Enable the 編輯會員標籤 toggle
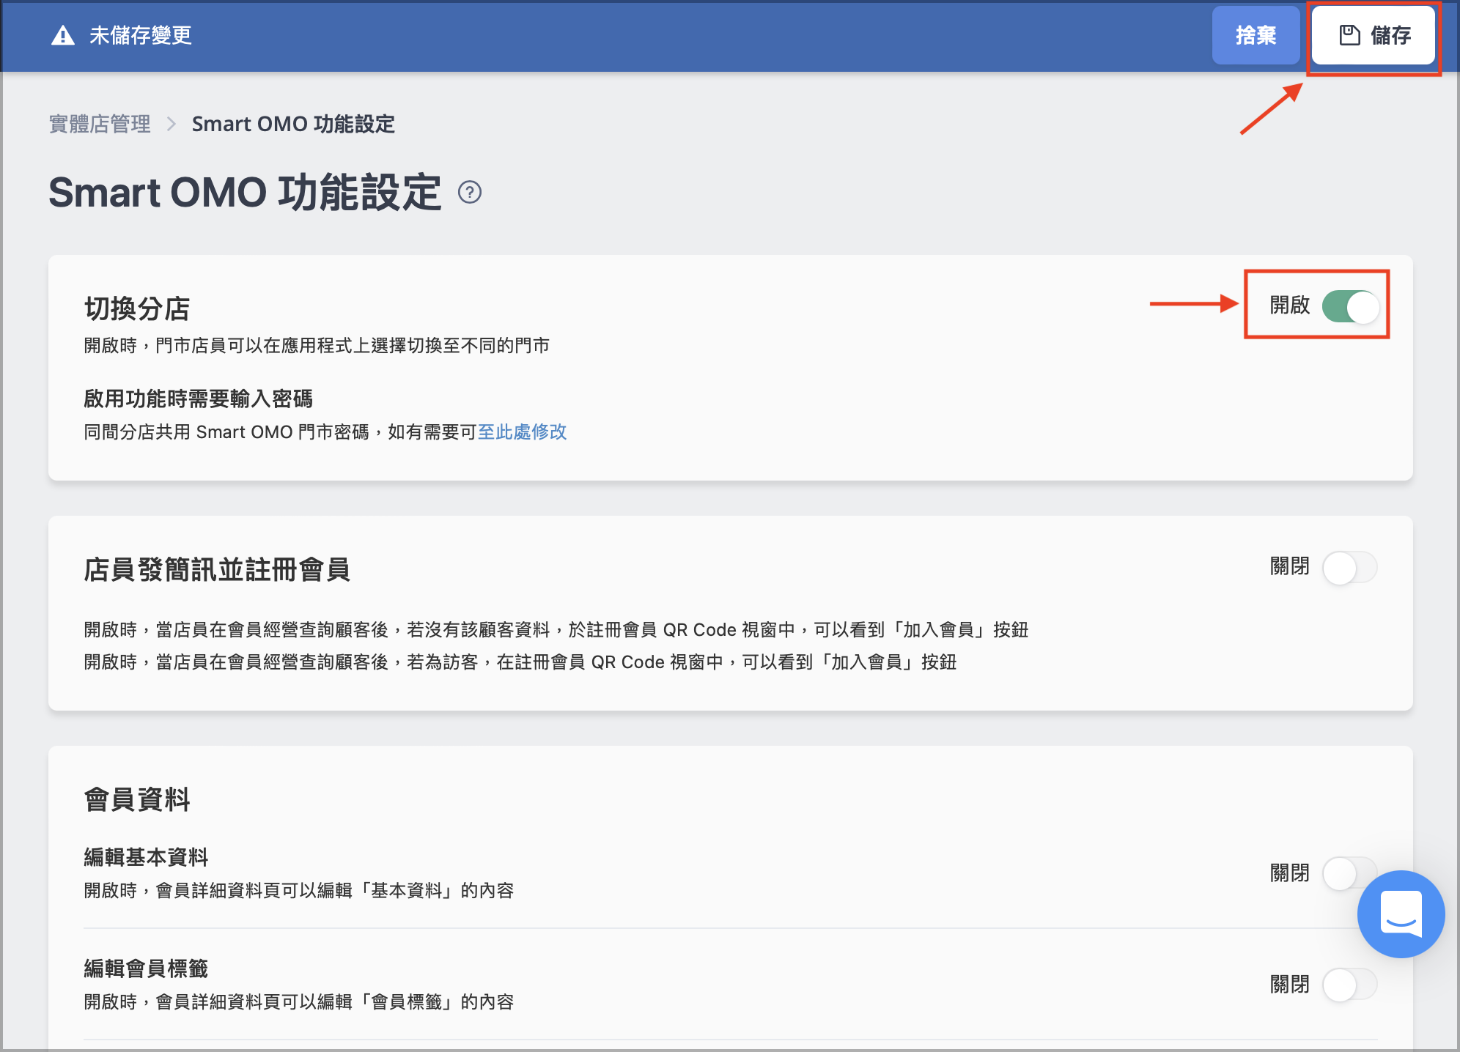 1350,985
